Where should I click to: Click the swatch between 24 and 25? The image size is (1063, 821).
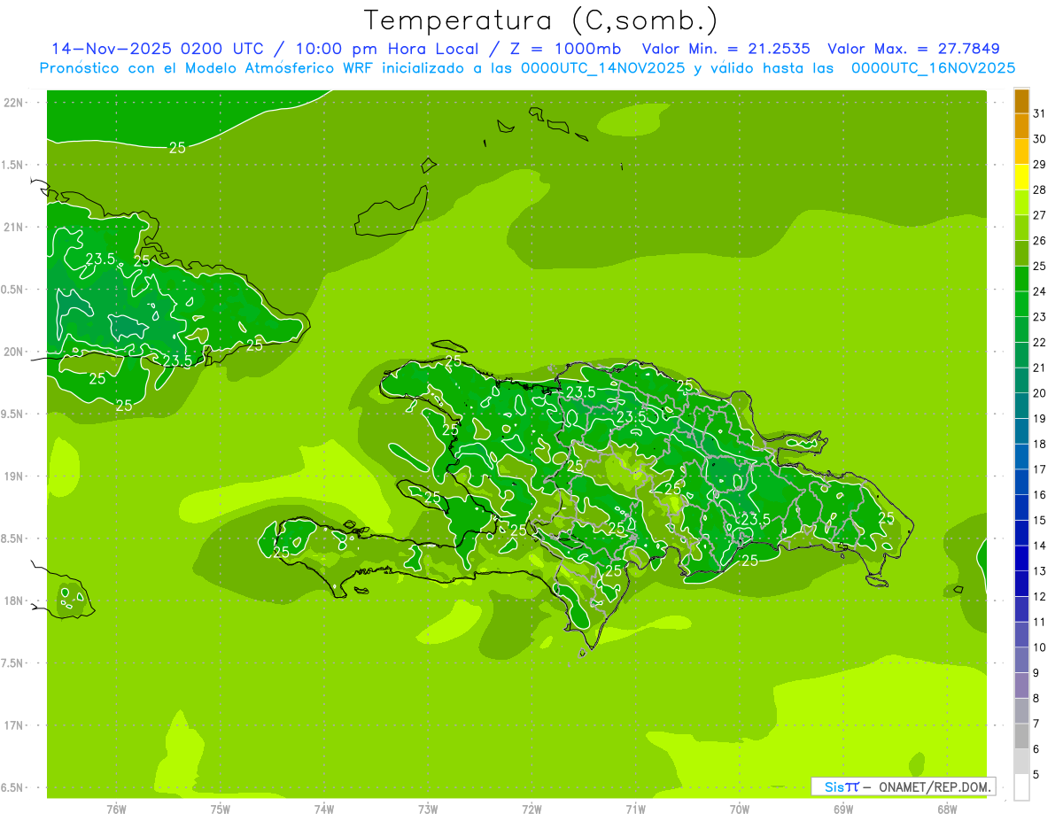click(1021, 278)
